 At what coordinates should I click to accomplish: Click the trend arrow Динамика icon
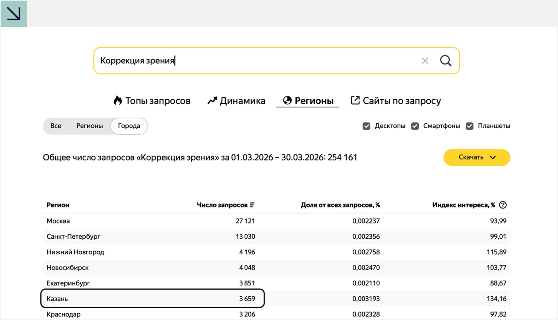click(x=212, y=101)
